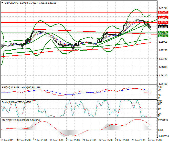Click the 1.26830 price scale value
Image resolution: width=169 pixels, height=143 pixels.
[x=163, y=67]
